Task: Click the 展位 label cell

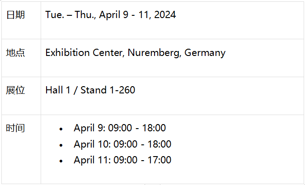Action: pyautogui.click(x=15, y=90)
